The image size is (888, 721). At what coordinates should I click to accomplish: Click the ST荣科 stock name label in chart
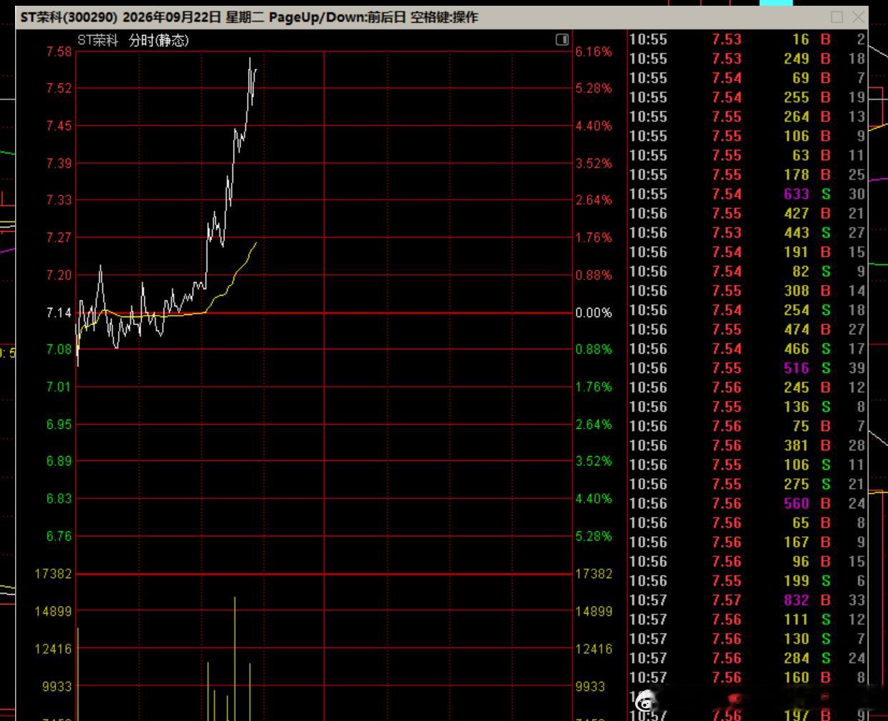click(98, 41)
